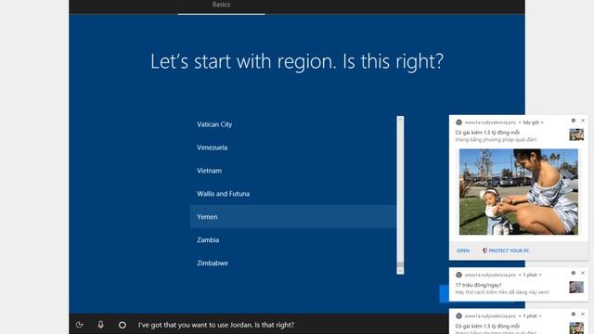Click the '17 triệu đồng/ngày?' notification title

[x=479, y=285]
